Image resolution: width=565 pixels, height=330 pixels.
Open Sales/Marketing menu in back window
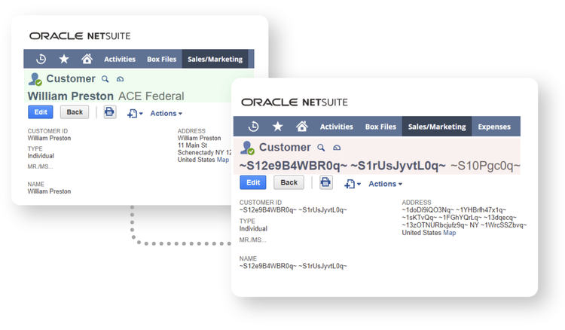point(215,59)
